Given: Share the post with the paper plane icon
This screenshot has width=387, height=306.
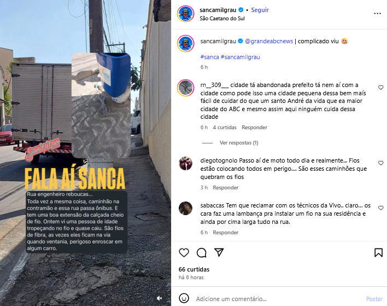Looking at the screenshot, I should (x=219, y=252).
